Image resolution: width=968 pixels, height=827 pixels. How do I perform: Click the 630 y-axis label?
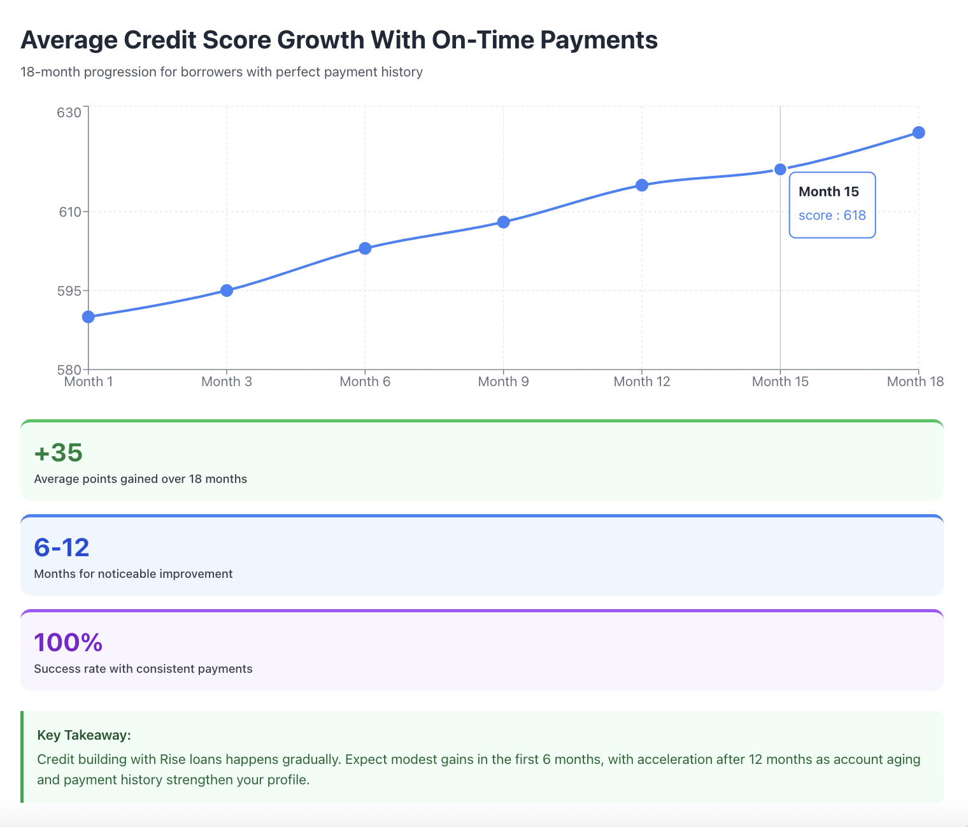tap(69, 113)
